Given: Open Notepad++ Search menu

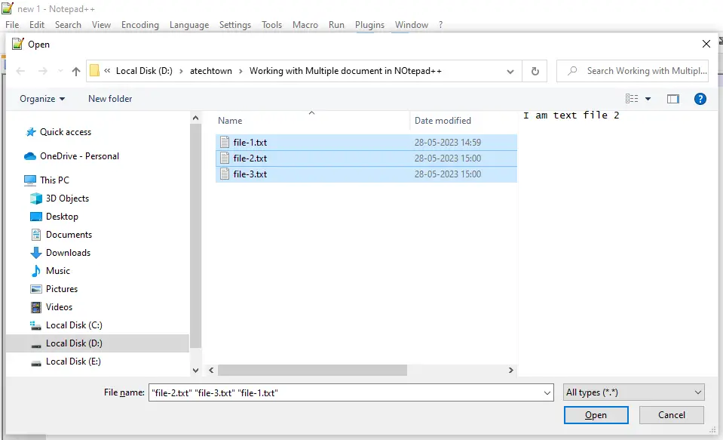Looking at the screenshot, I should 68,25.
